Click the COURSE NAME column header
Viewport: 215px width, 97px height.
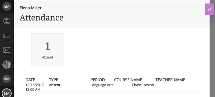(x=128, y=80)
